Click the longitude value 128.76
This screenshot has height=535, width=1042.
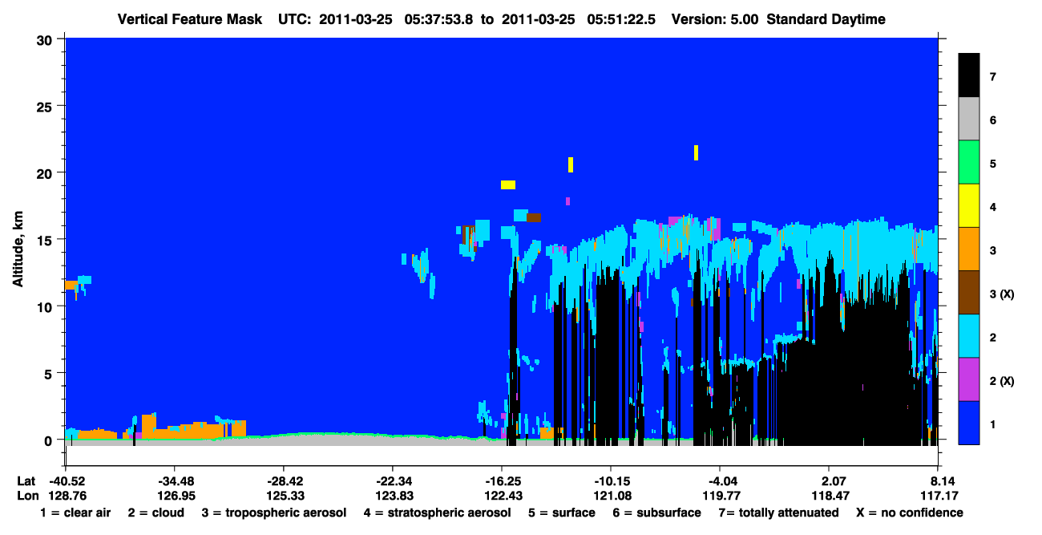click(x=67, y=496)
